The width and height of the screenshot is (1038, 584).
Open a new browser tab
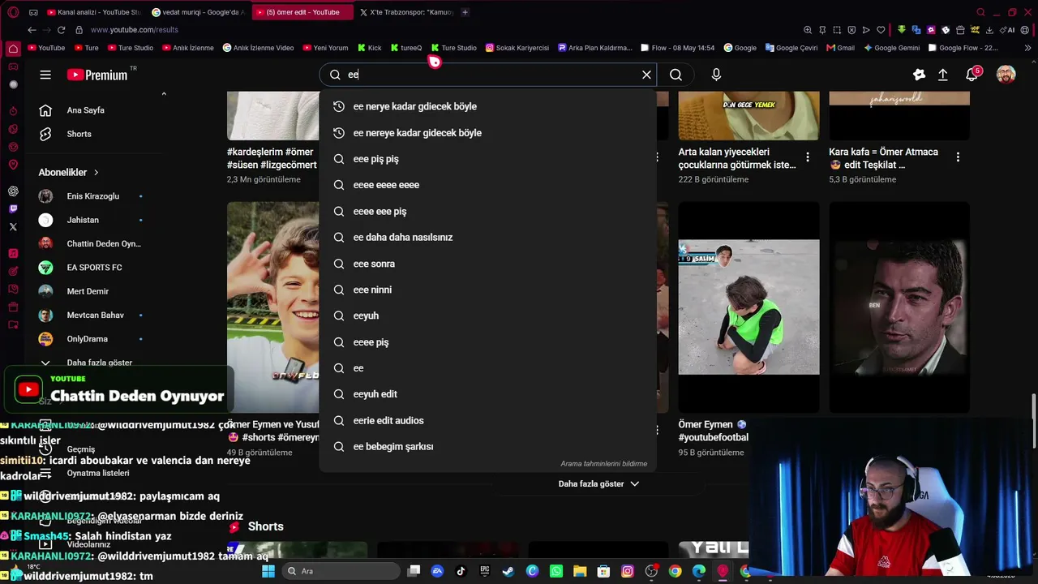(x=465, y=12)
